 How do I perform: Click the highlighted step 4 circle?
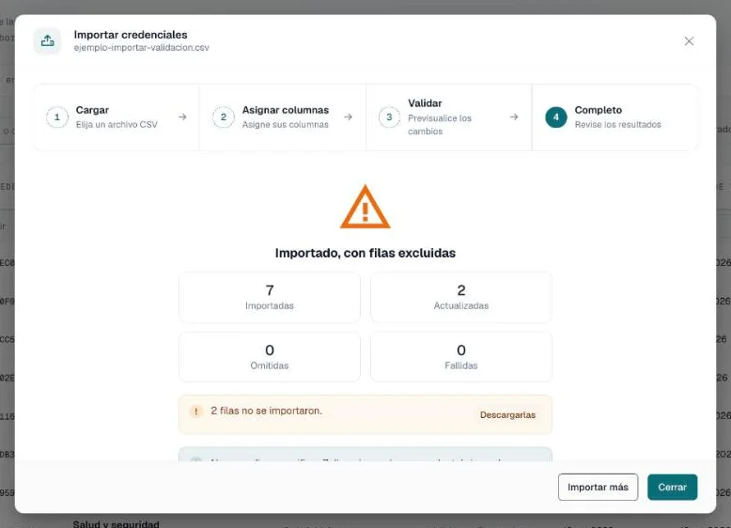[x=555, y=117]
